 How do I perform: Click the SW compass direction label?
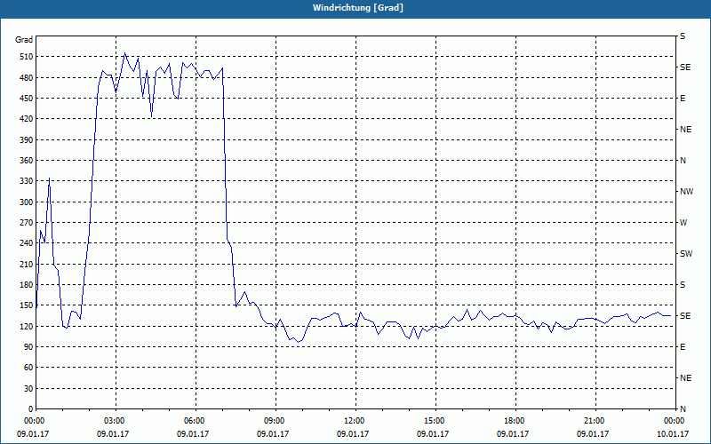click(686, 254)
